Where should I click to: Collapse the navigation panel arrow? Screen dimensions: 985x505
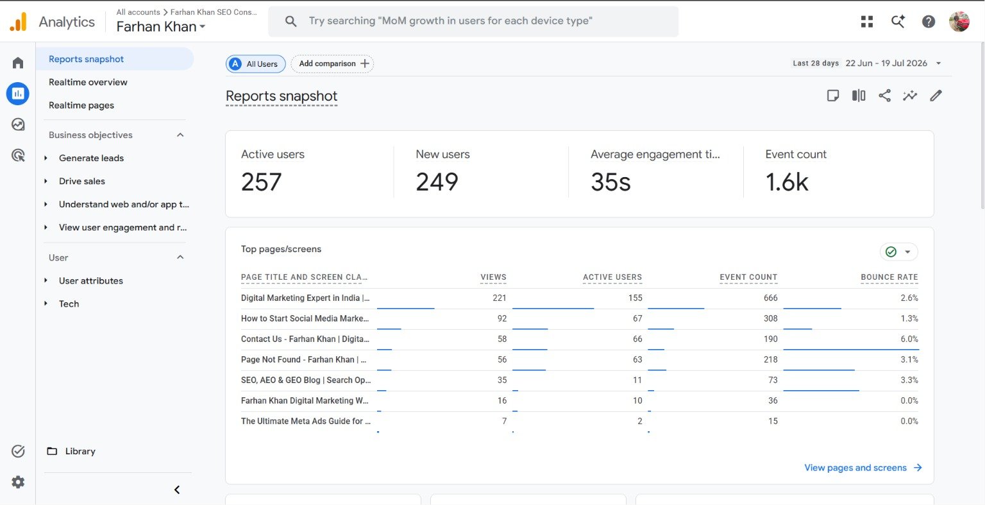[177, 490]
